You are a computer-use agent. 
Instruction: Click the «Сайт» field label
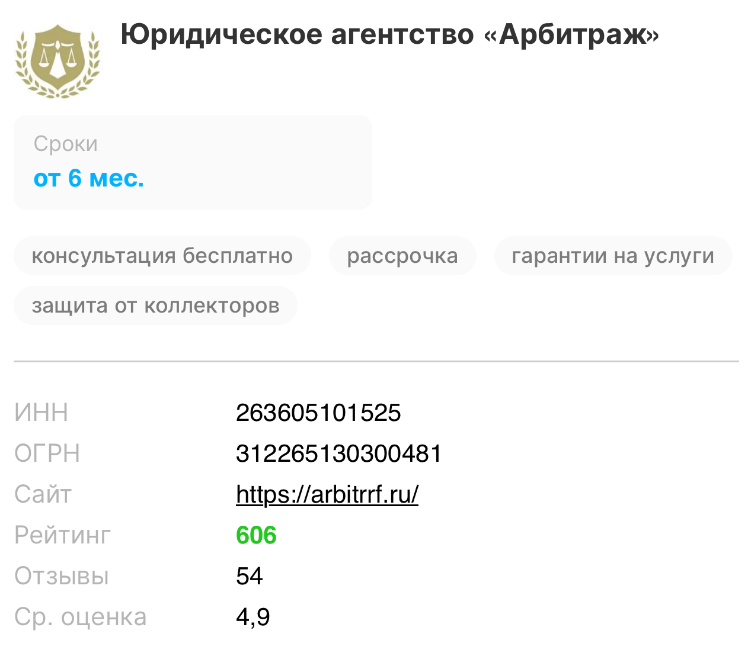click(x=43, y=494)
